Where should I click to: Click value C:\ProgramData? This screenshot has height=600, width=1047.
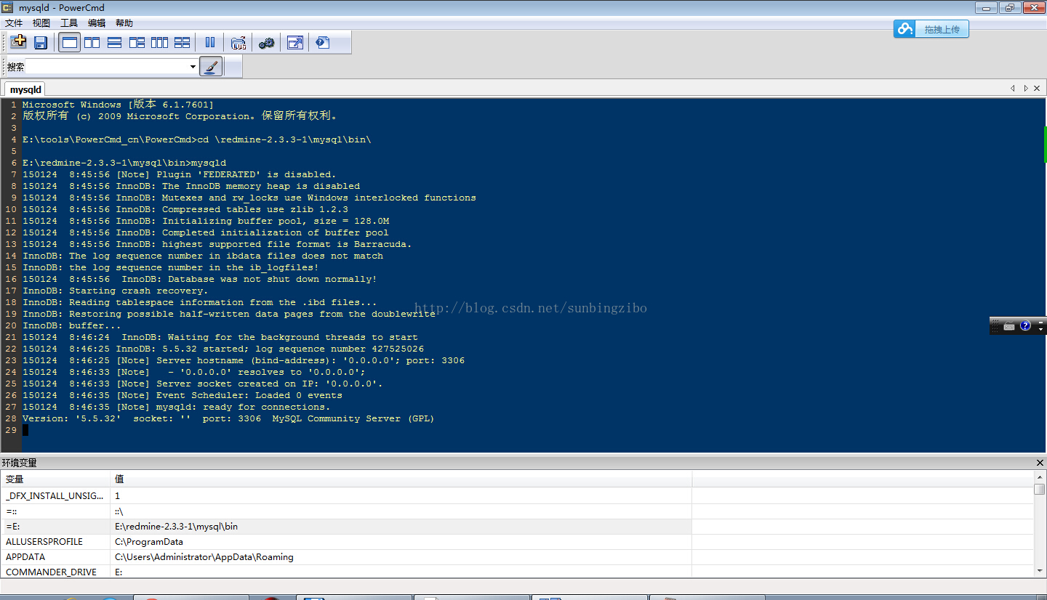[x=149, y=541]
